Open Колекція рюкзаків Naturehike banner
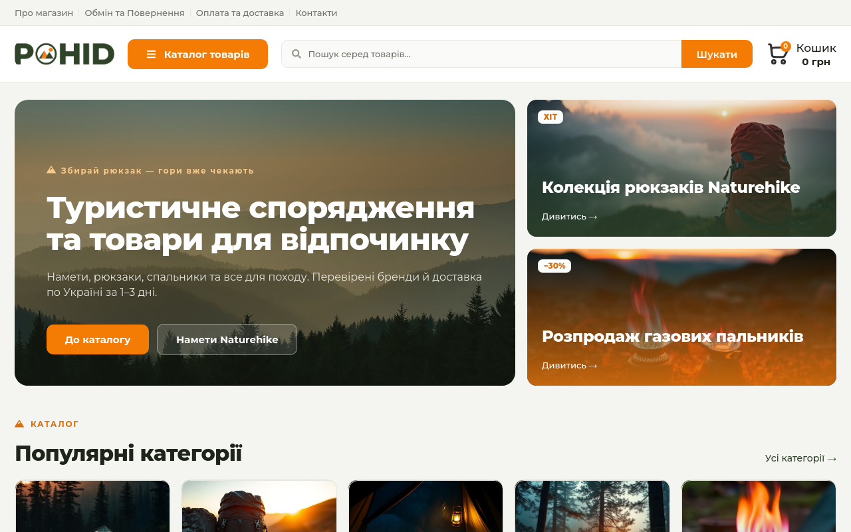Viewport: 851px width, 532px height. click(x=681, y=168)
